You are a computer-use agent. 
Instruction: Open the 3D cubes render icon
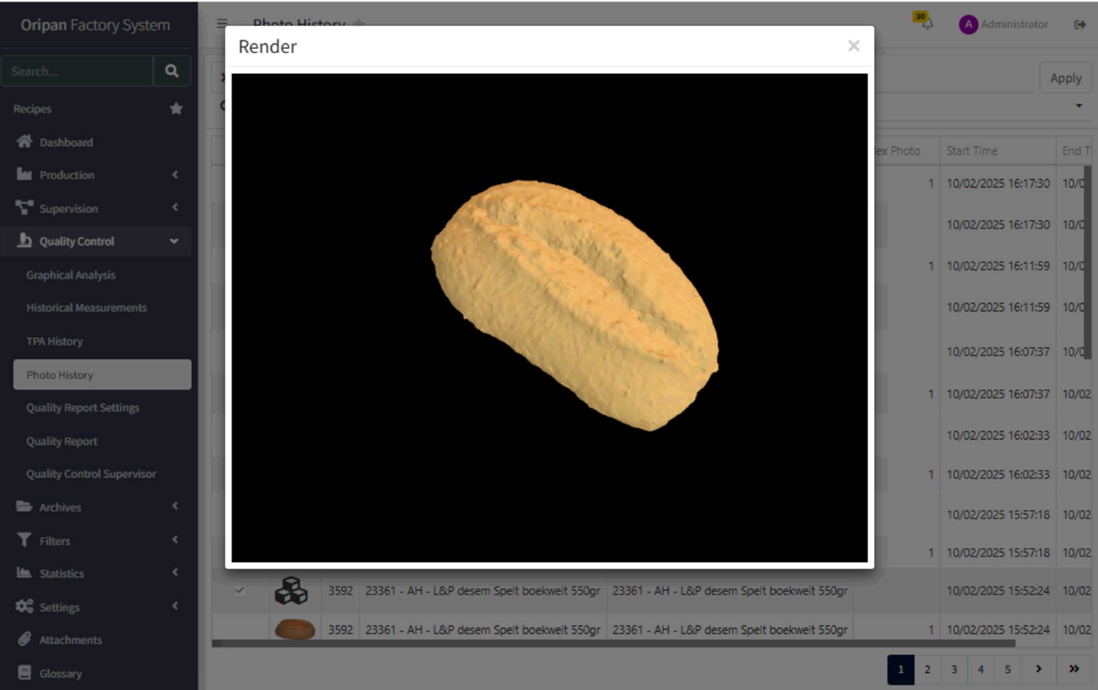pos(291,591)
